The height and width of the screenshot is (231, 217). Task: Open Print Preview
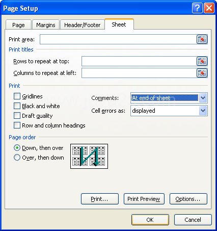(144, 199)
